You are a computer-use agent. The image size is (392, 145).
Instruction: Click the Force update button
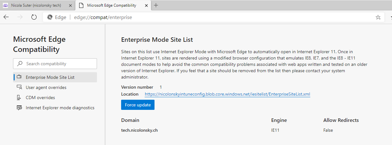click(x=138, y=105)
